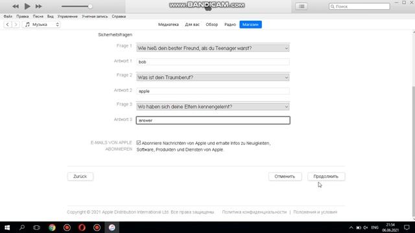415x233 pixels.
Task: Go forward with the right arrow button
Action: [x=16, y=25]
